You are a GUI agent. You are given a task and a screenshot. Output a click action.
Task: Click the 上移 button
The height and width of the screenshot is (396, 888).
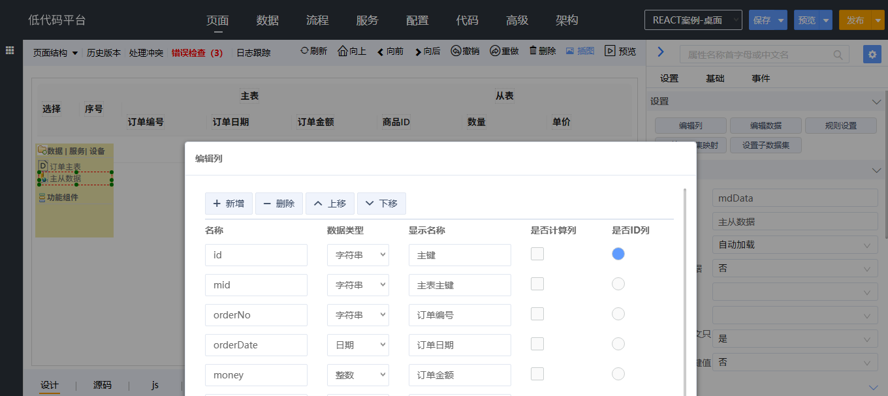(x=330, y=204)
